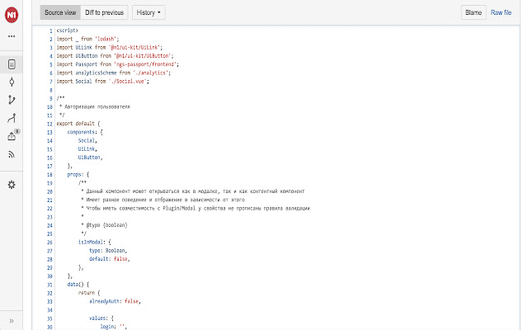Open the Raw file link
Screen dimensions: 528x330
pyautogui.click(x=501, y=12)
